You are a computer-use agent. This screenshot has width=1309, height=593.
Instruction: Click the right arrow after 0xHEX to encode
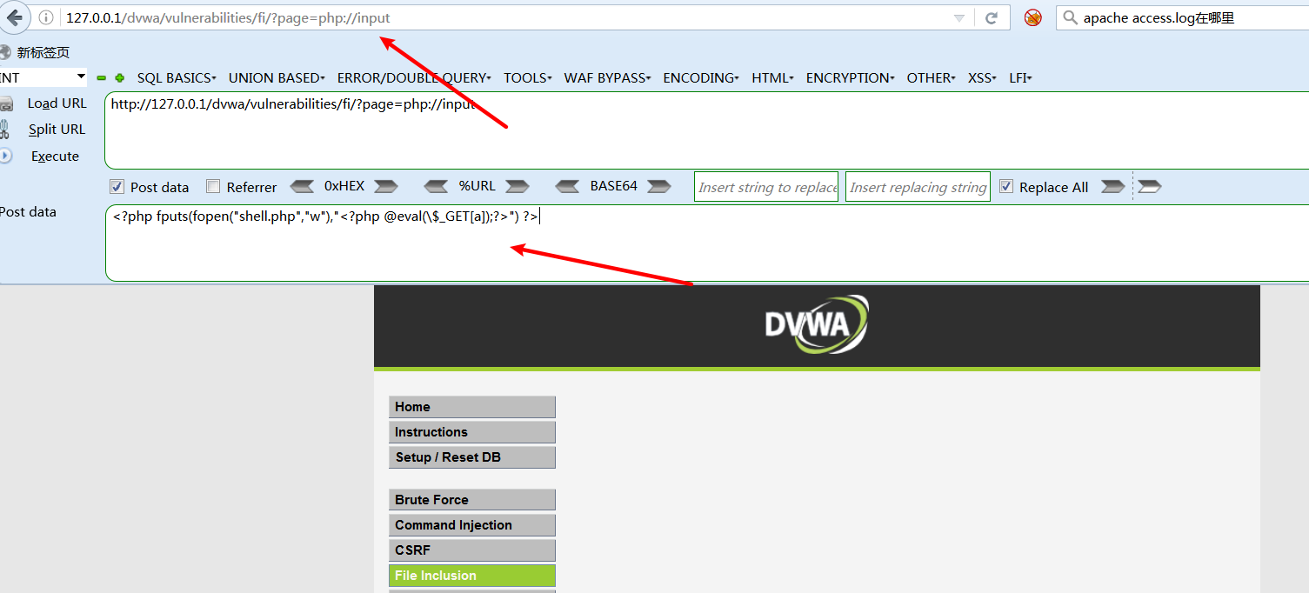(x=386, y=186)
